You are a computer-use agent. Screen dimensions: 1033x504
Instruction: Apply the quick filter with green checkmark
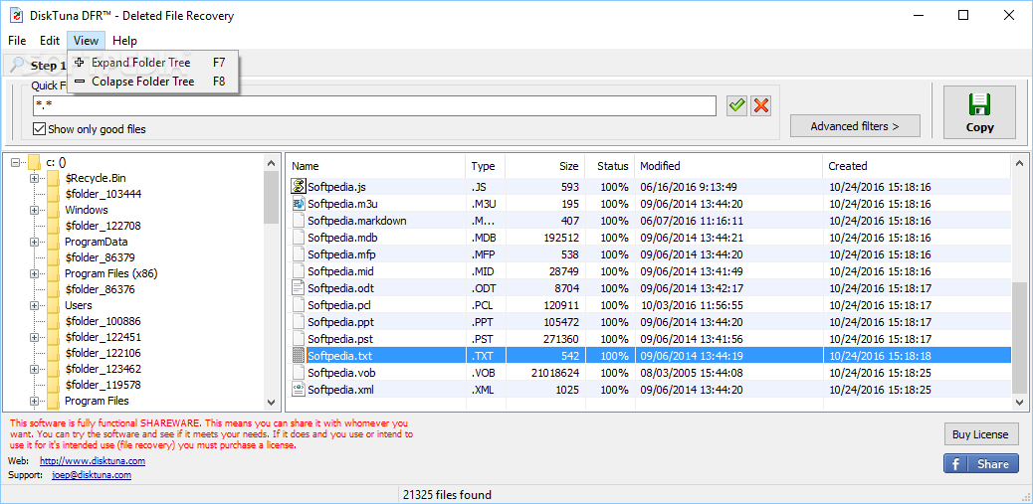pyautogui.click(x=737, y=105)
